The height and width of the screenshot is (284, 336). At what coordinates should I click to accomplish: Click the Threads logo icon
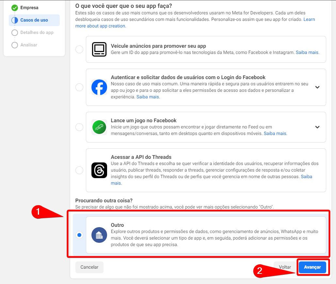[x=99, y=170]
